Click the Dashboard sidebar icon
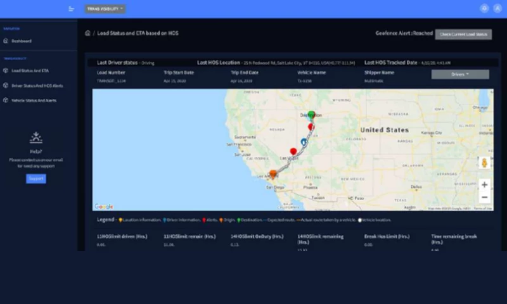Image resolution: width=507 pixels, height=304 pixels. (x=6, y=41)
